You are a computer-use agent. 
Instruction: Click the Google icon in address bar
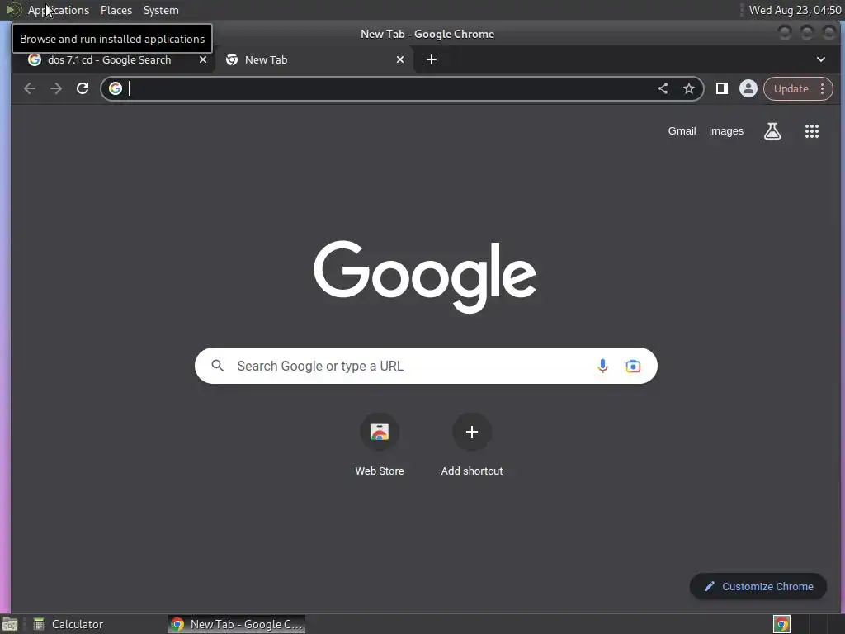click(116, 88)
